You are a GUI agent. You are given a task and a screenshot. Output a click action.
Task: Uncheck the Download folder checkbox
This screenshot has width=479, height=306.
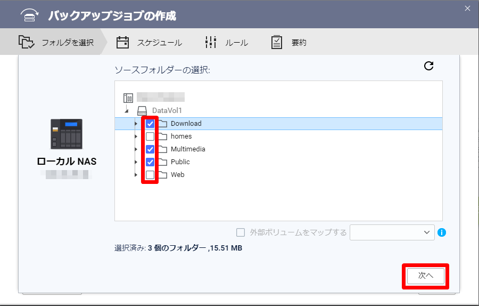click(150, 124)
